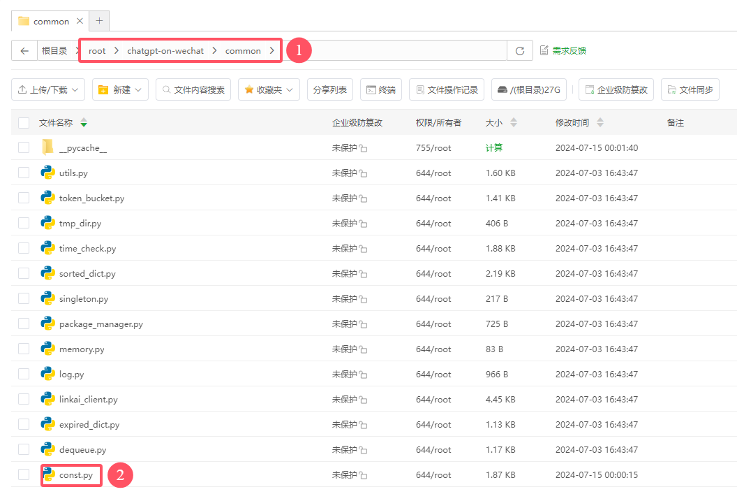Click the back arrow navigation button
This screenshot has height=501, width=737.
(x=24, y=51)
